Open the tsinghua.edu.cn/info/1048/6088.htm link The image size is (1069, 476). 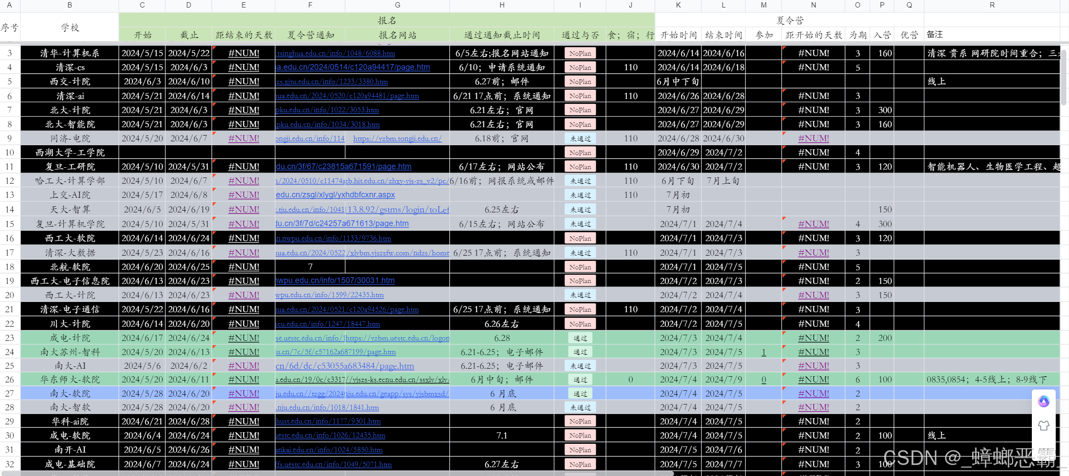(335, 53)
